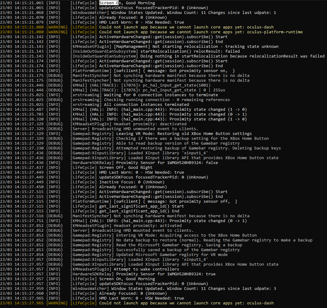Select 'No data backup to restore (normal)' line
This screenshot has width=327, height=308.
[157, 240]
